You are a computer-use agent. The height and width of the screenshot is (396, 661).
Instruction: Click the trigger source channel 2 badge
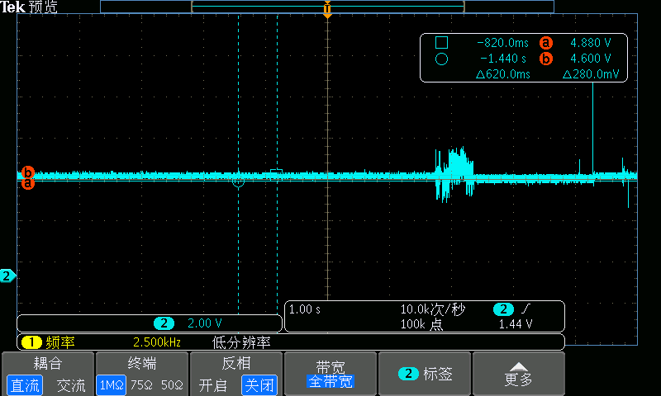coord(503,309)
